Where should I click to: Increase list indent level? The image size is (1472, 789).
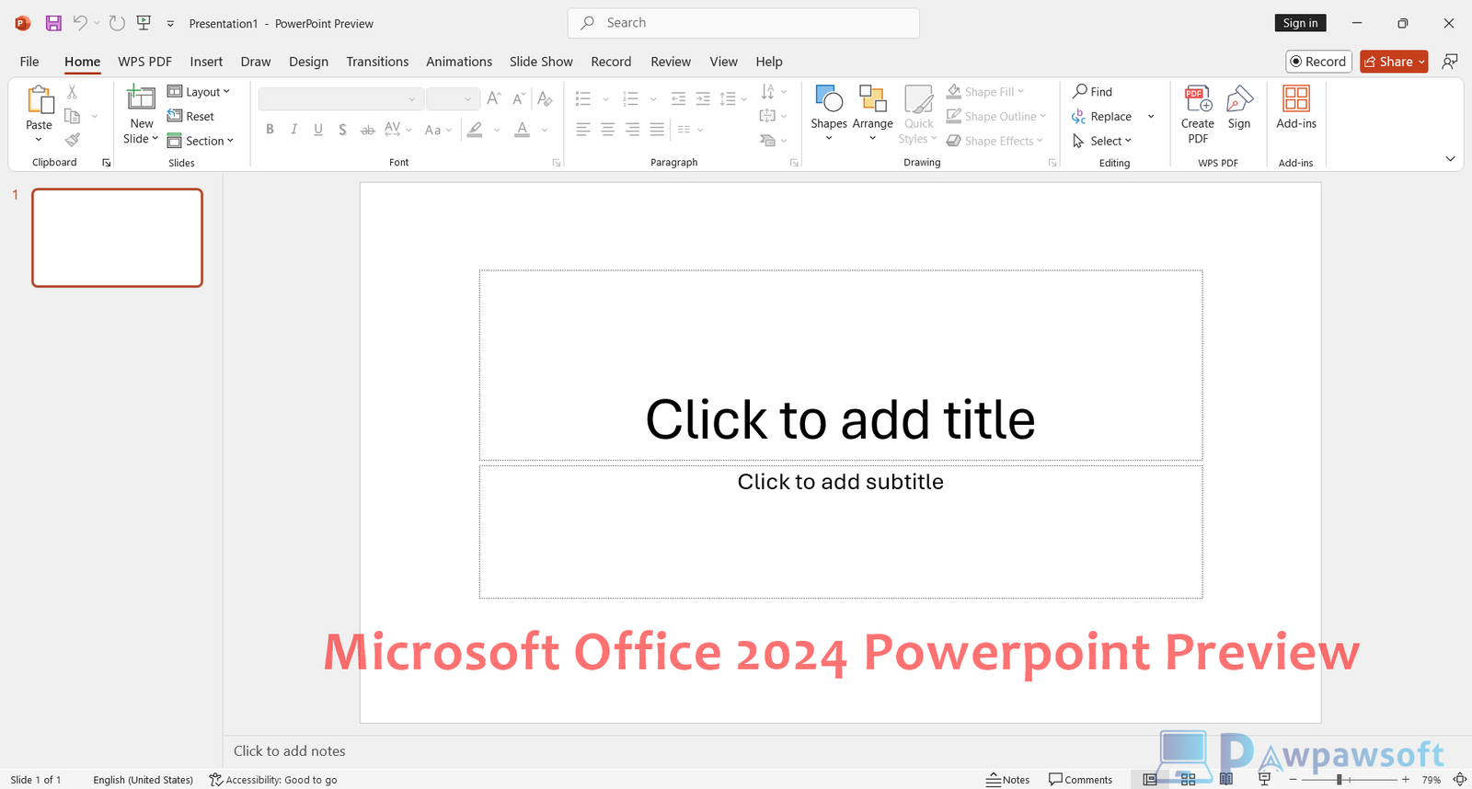point(703,98)
